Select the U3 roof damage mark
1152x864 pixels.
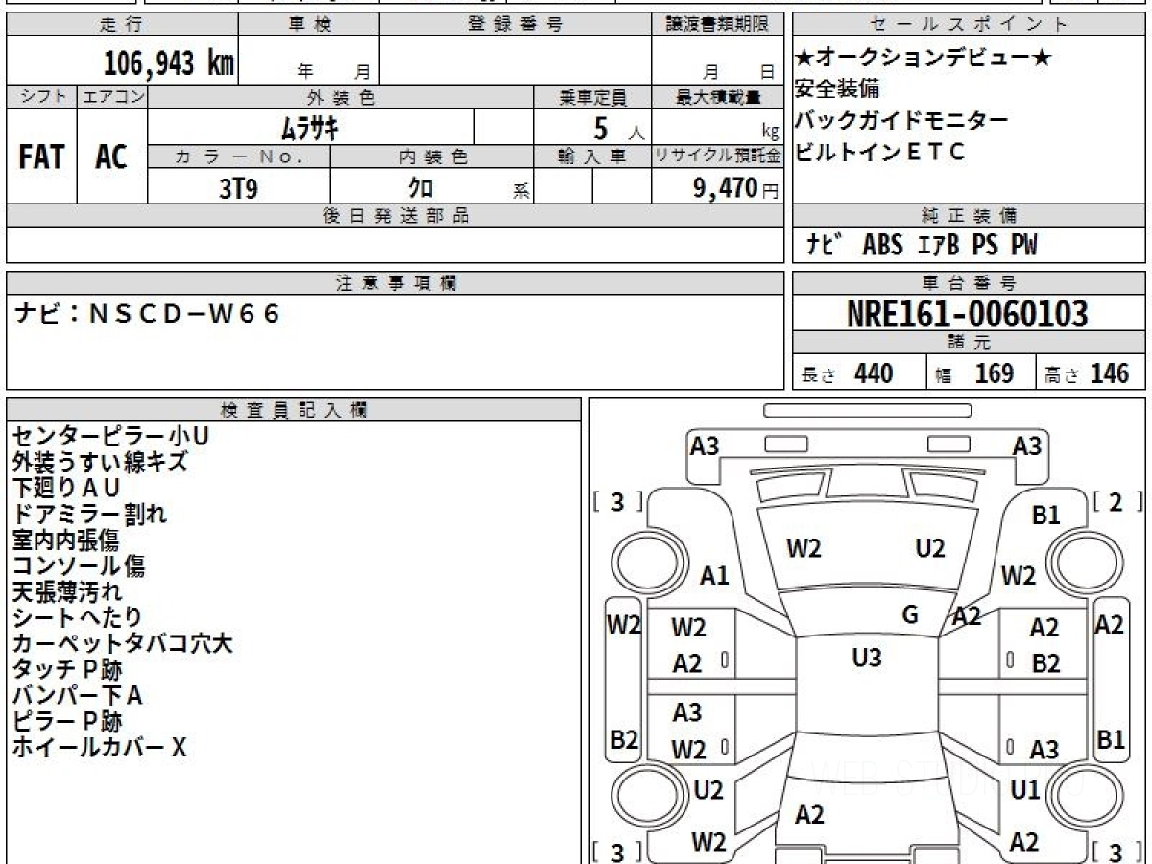[867, 658]
